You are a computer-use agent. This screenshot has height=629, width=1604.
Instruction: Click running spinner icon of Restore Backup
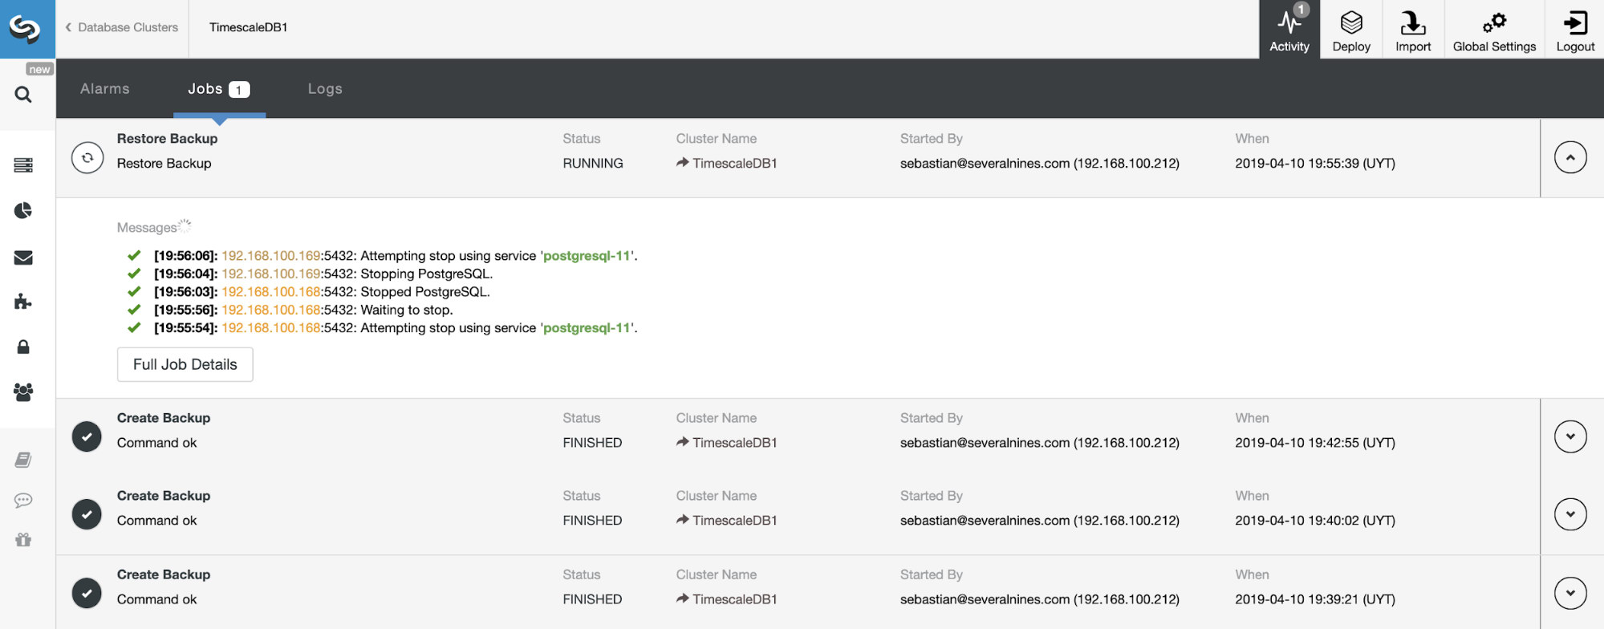coord(87,158)
